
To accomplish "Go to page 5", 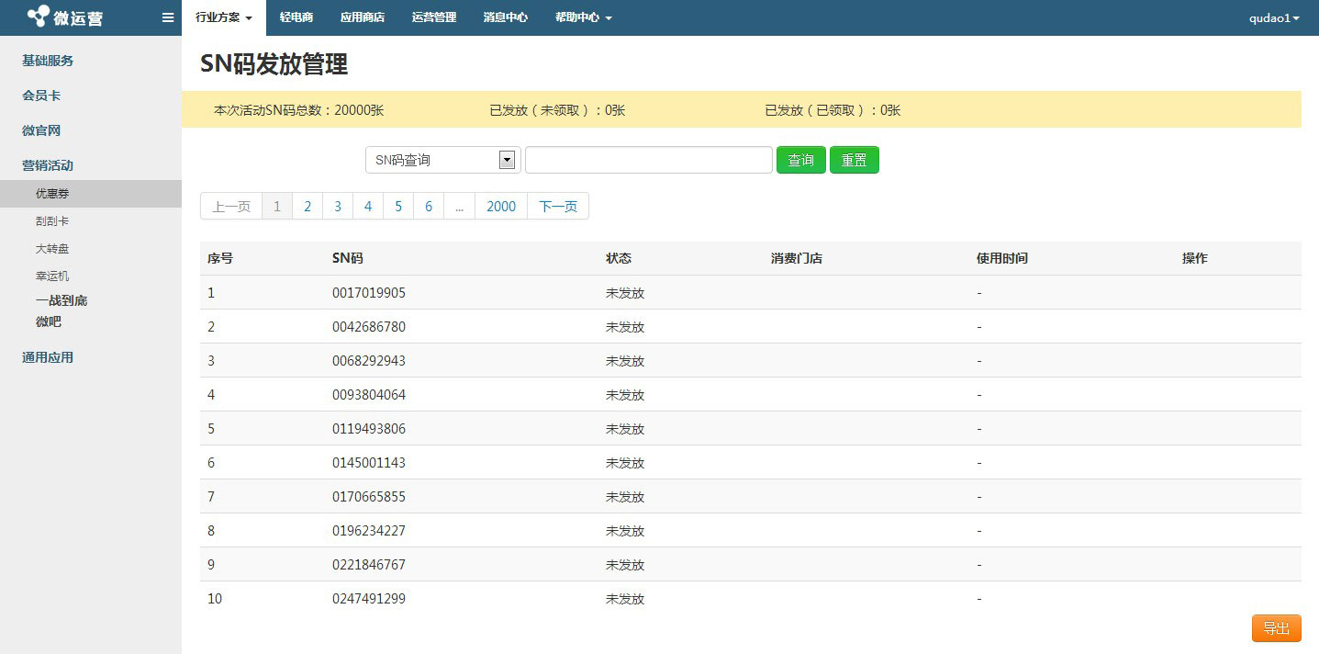I will coord(398,206).
